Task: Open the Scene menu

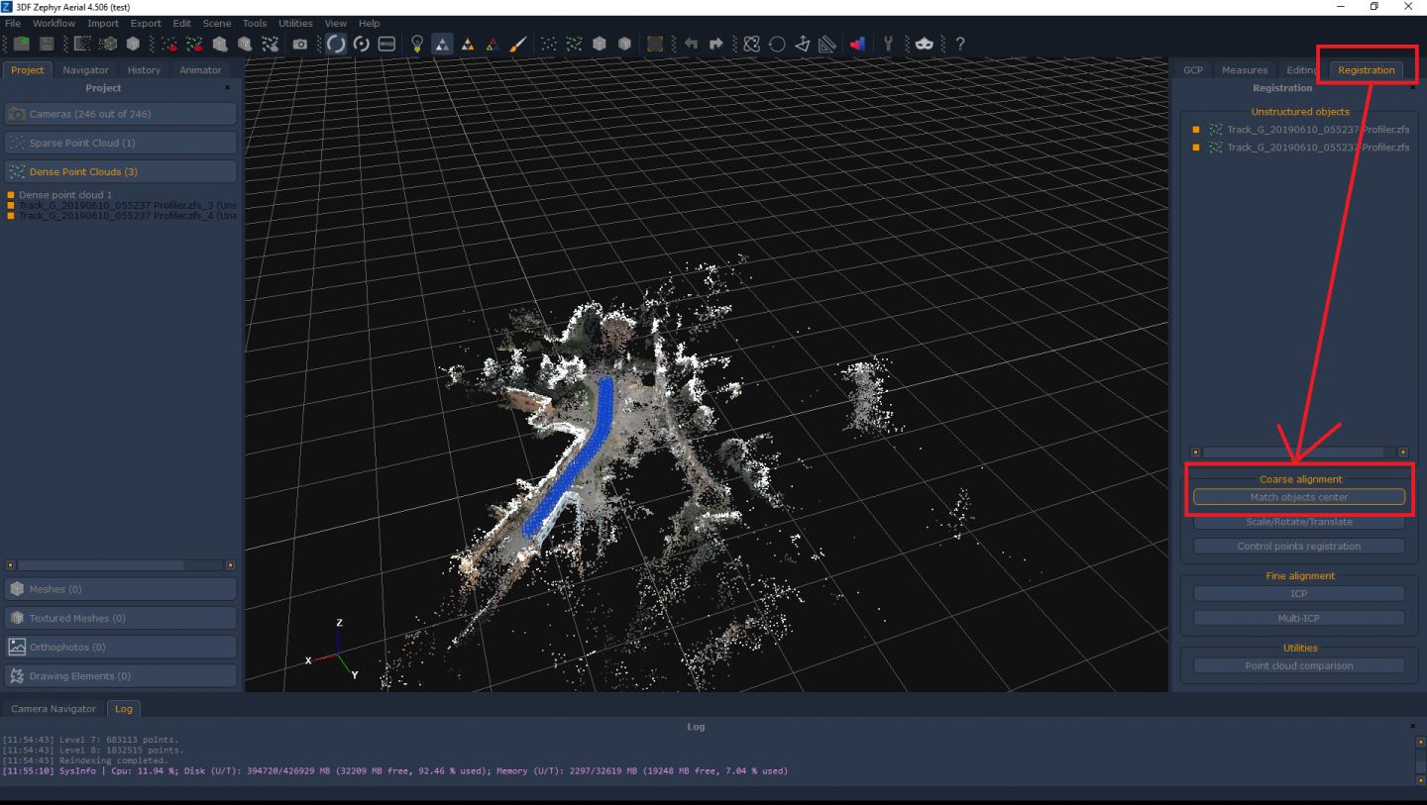Action: 217,23
